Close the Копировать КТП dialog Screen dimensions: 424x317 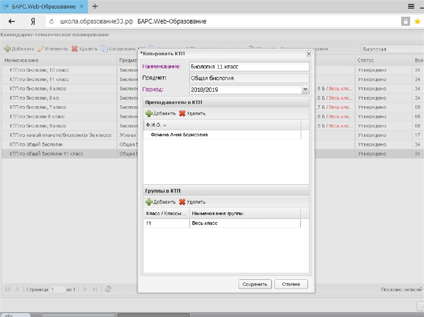[x=308, y=54]
